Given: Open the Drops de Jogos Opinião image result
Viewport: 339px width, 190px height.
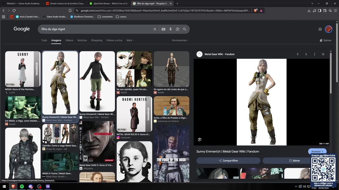Looking at the screenshot, I should click(x=60, y=134).
